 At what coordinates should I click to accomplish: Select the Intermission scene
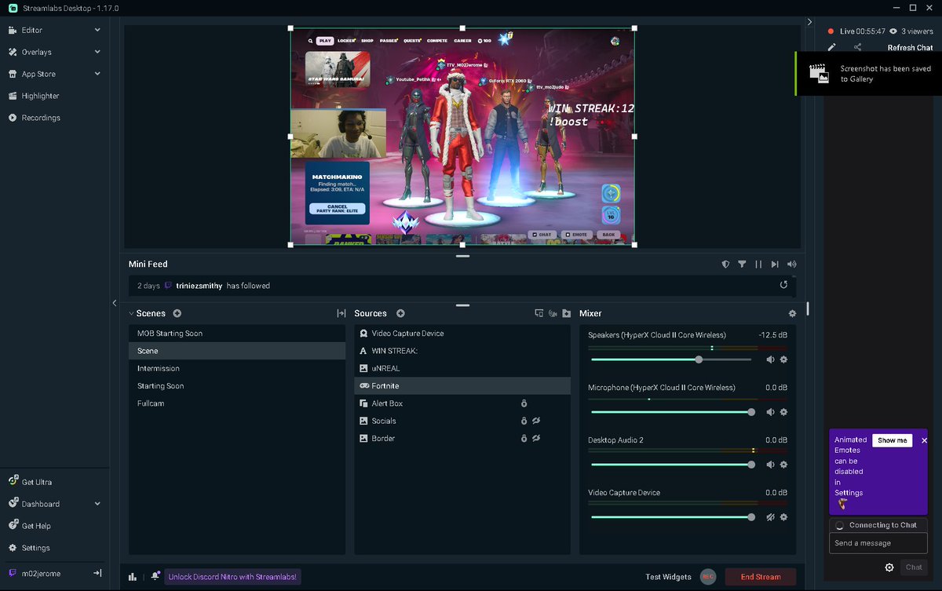coord(237,368)
